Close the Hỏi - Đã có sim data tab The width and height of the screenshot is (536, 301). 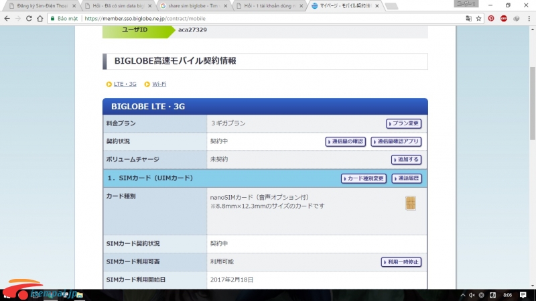[x=149, y=6]
